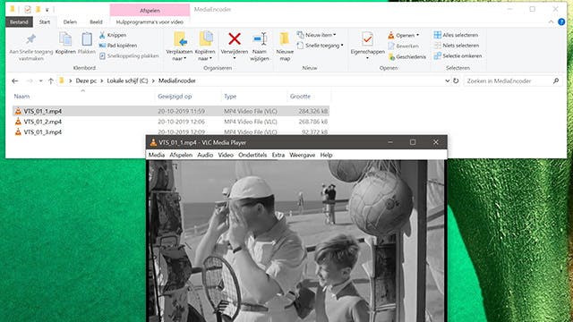573x322 pixels.
Task: Open the Bestand tab
Action: click(19, 21)
